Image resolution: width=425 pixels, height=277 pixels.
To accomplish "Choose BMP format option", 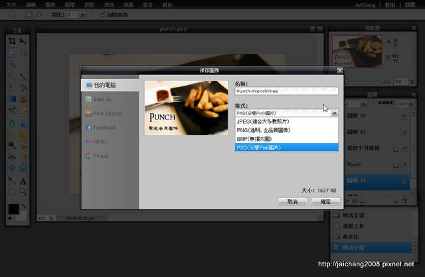I will click(x=286, y=139).
